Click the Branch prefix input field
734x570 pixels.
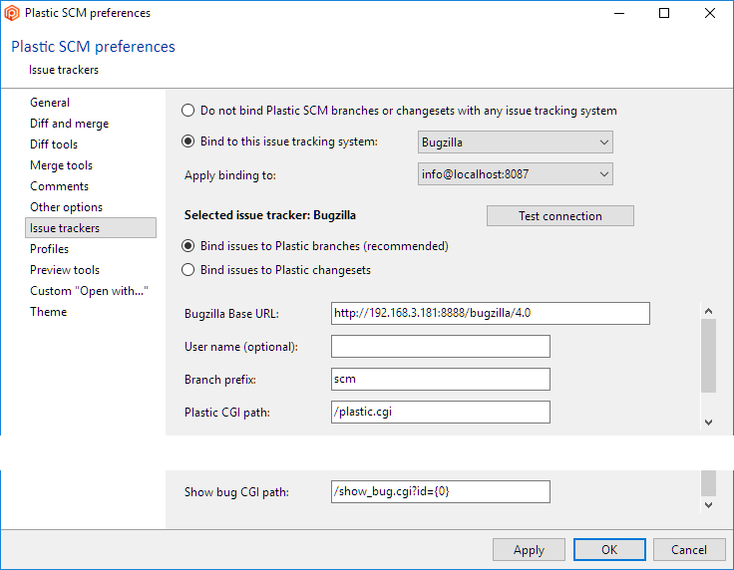[x=441, y=380]
